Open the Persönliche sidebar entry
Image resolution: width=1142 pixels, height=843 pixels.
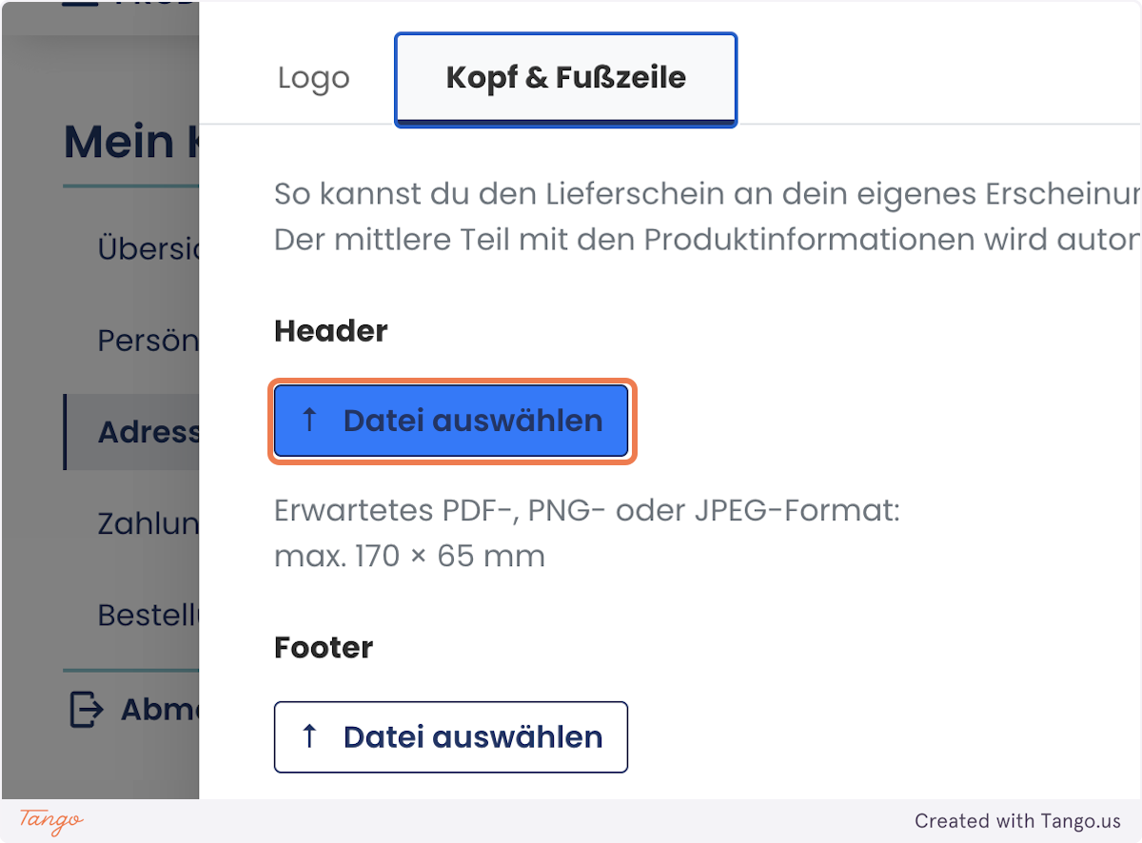point(148,341)
